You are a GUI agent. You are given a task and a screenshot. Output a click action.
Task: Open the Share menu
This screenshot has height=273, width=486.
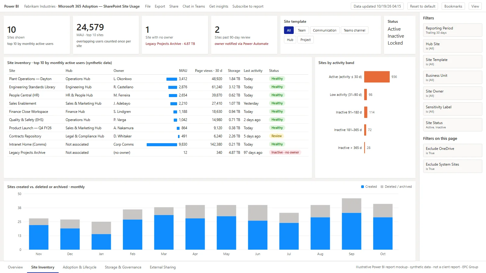coord(174,6)
